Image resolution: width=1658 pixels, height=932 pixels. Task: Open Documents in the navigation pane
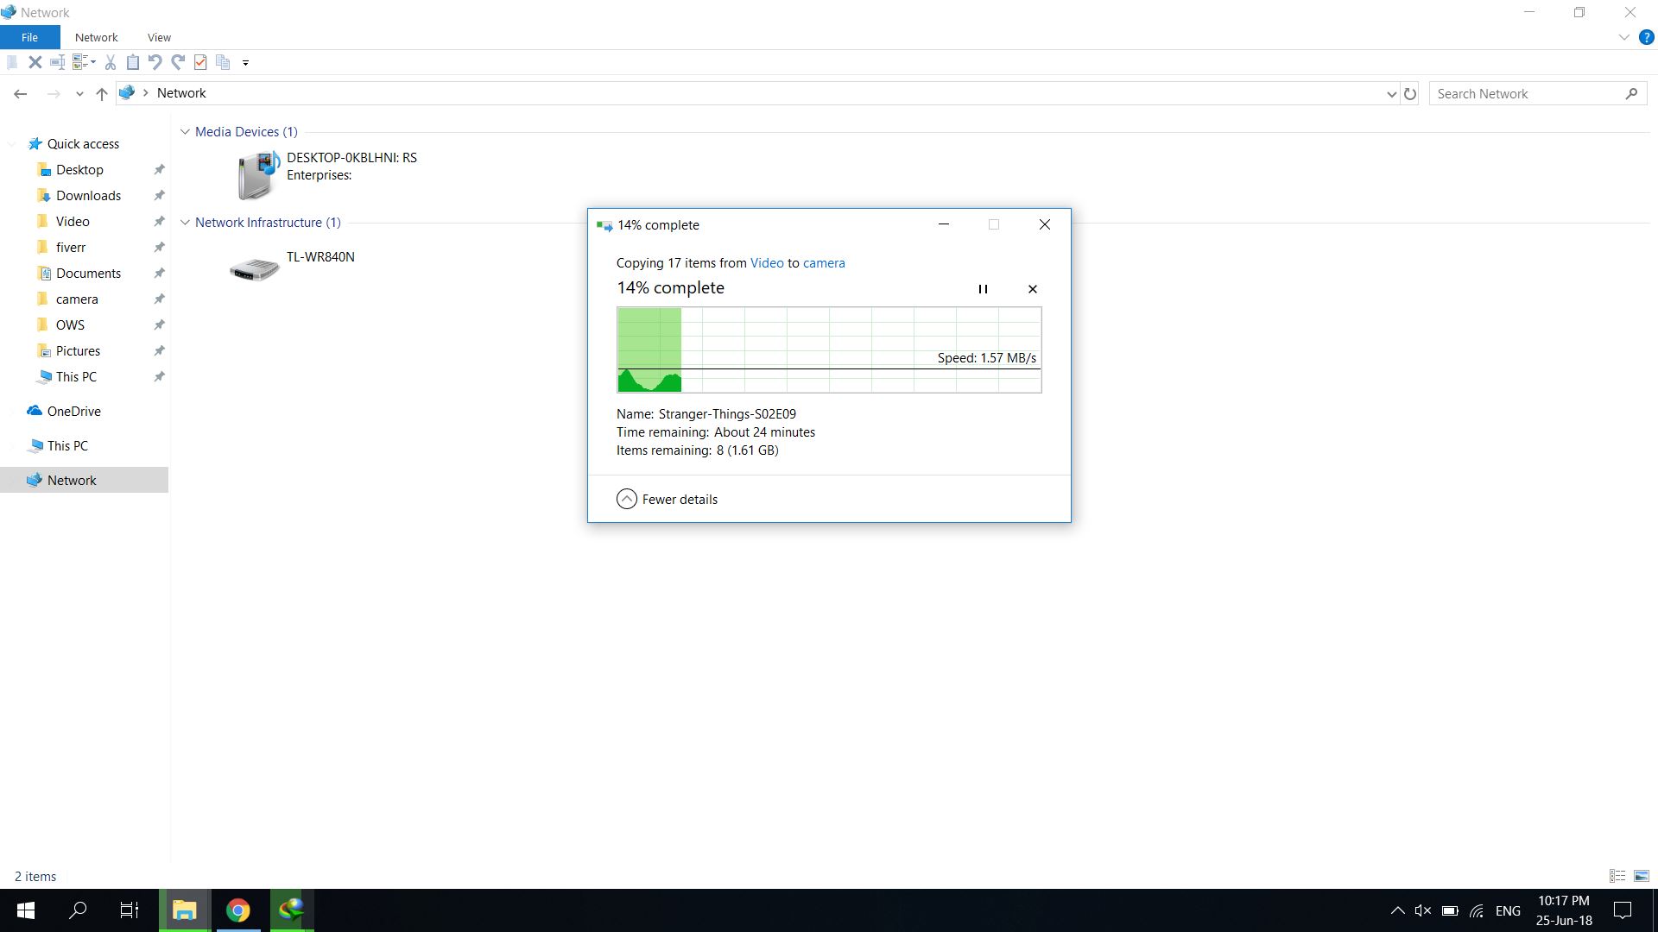pyautogui.click(x=88, y=274)
